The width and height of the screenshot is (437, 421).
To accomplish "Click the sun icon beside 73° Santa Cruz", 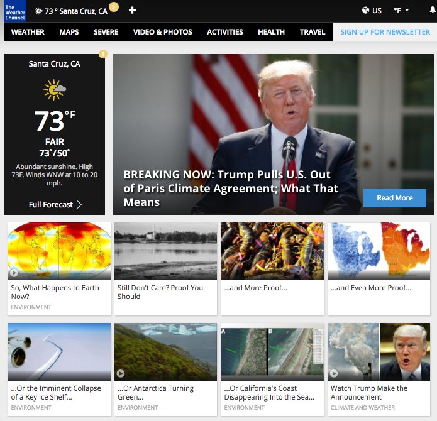I will [x=38, y=11].
